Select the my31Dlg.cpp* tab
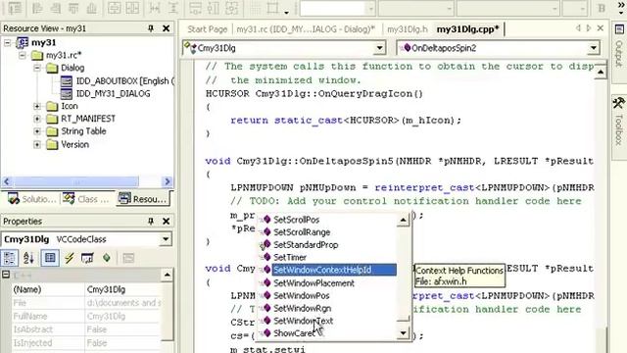 468,29
